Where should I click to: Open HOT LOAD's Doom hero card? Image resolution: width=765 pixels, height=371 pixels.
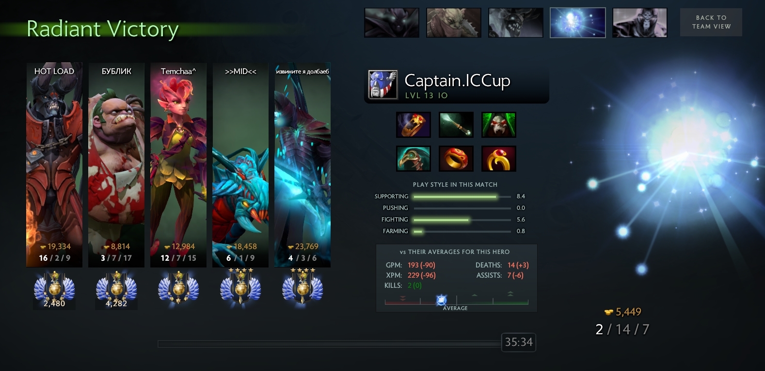[54, 165]
